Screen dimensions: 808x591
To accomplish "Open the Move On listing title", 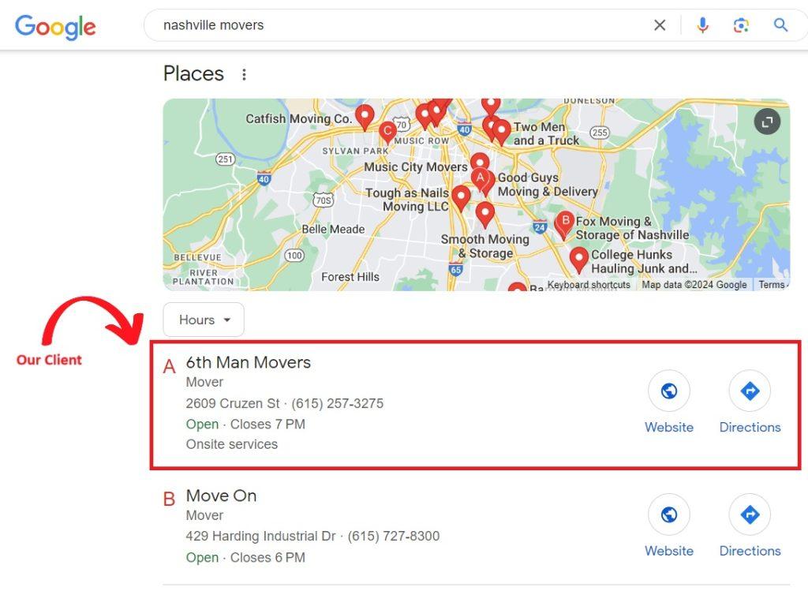I will (x=221, y=496).
